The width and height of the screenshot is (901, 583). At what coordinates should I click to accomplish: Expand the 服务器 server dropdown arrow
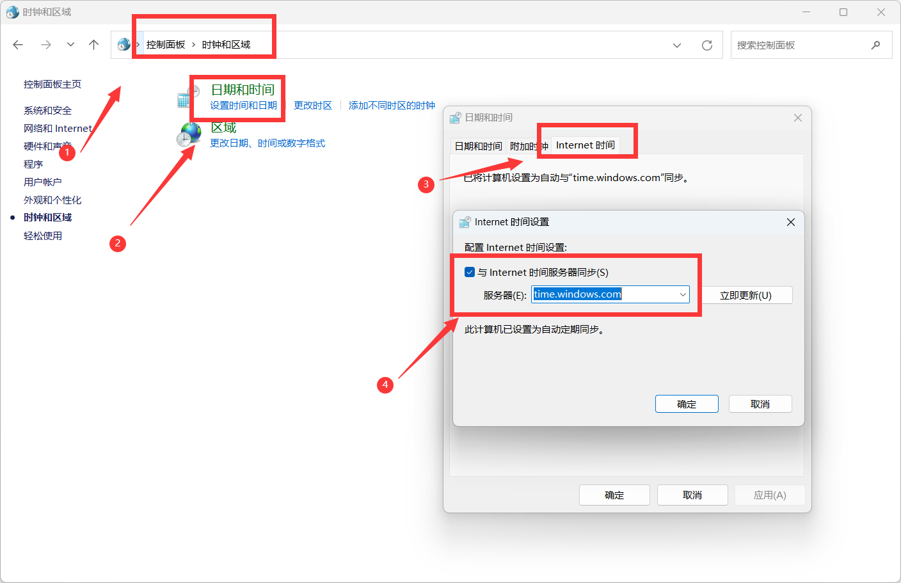click(x=683, y=294)
